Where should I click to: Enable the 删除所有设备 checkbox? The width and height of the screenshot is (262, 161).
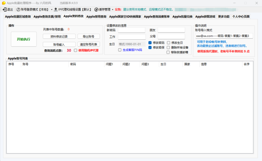coord(168,47)
